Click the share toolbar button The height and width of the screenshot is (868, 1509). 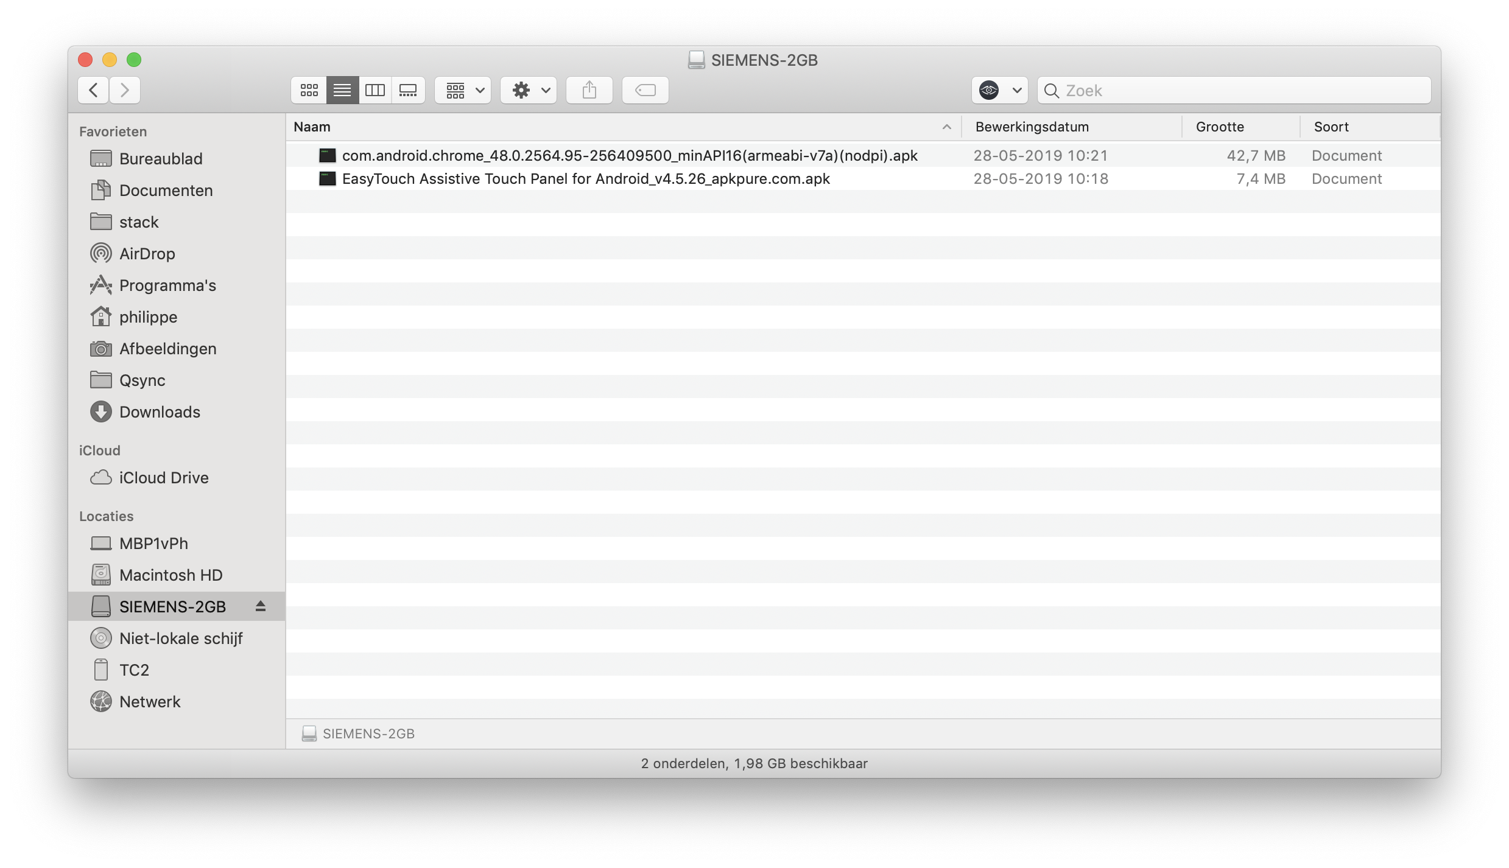pos(589,91)
